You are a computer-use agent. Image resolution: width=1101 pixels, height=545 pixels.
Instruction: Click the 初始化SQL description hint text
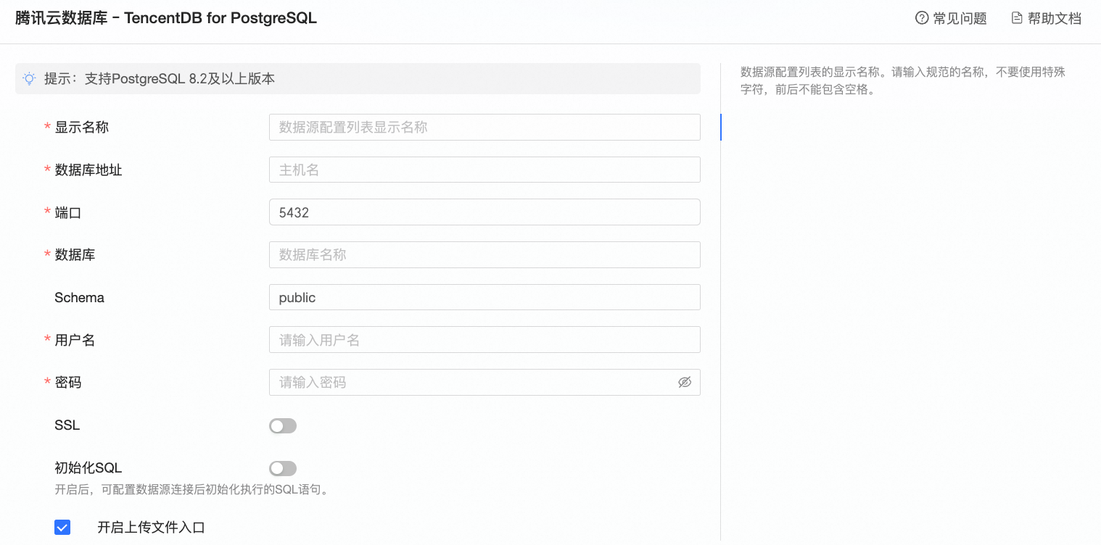pyautogui.click(x=192, y=489)
